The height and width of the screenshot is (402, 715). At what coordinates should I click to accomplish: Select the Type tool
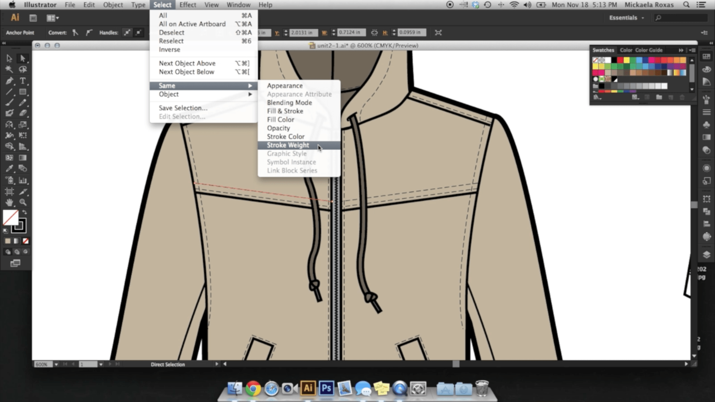[x=23, y=81]
